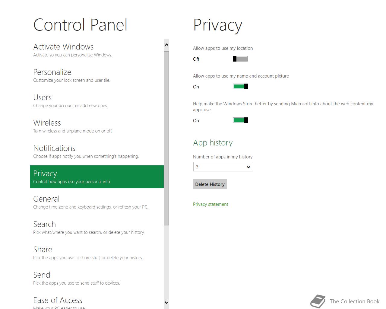
Task: Click the Delete History button
Action: (210, 184)
